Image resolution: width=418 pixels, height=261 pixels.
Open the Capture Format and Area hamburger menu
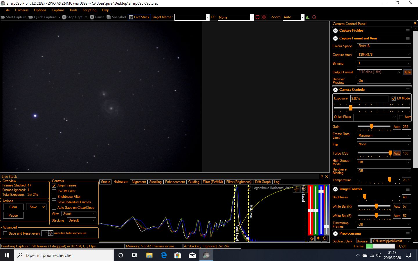(x=408, y=38)
